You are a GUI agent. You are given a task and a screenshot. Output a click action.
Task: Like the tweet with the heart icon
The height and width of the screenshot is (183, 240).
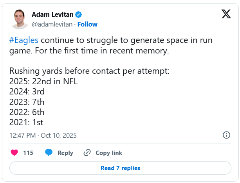pos(14,153)
